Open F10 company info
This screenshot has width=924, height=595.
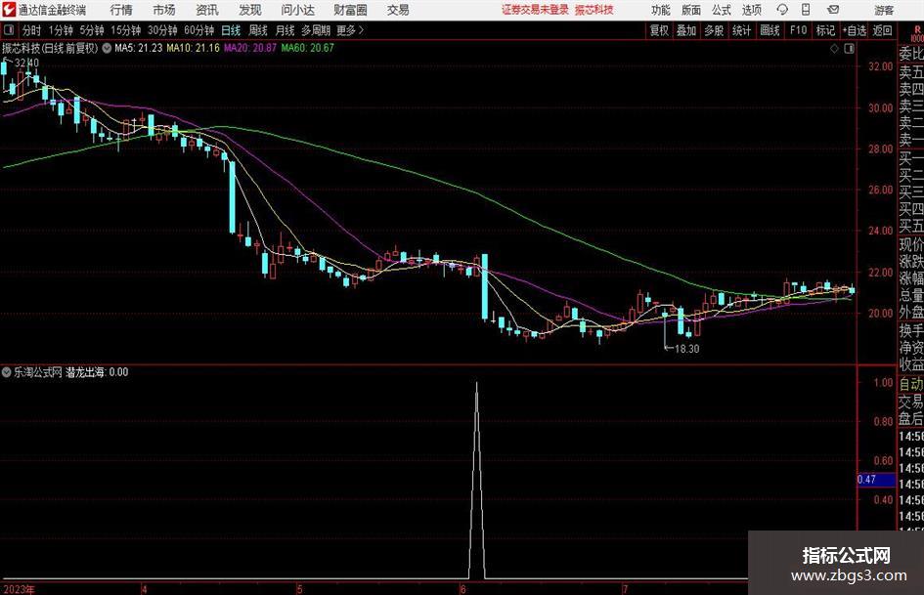(798, 30)
